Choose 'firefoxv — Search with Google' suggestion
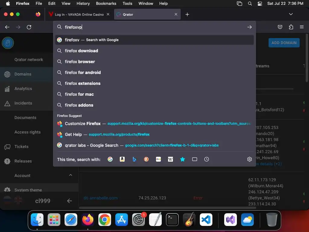 [154, 40]
